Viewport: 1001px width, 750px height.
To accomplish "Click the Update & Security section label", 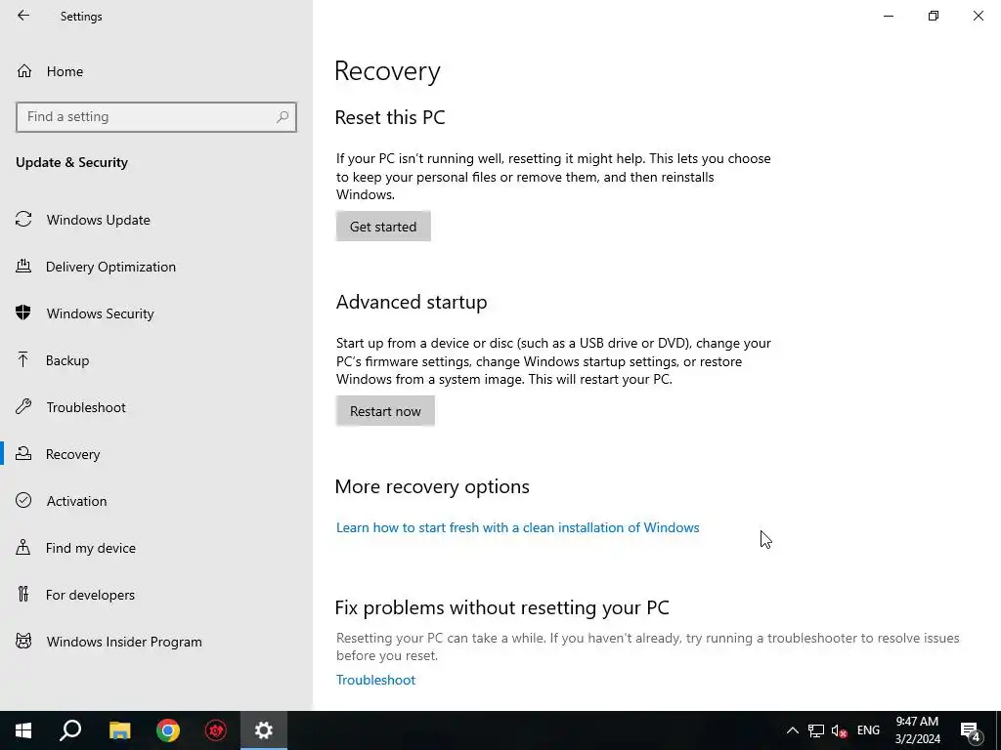I will (x=71, y=162).
